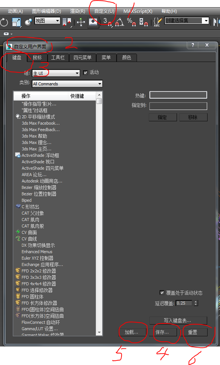
Task: Click the Select and Manipulate icon
Action: coord(81,22)
